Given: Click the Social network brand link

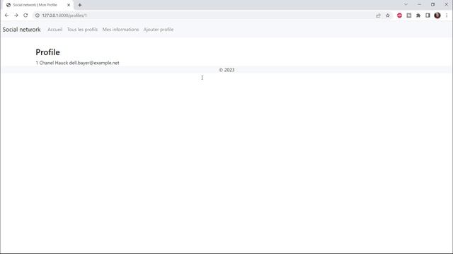Looking at the screenshot, I should pyautogui.click(x=22, y=30).
